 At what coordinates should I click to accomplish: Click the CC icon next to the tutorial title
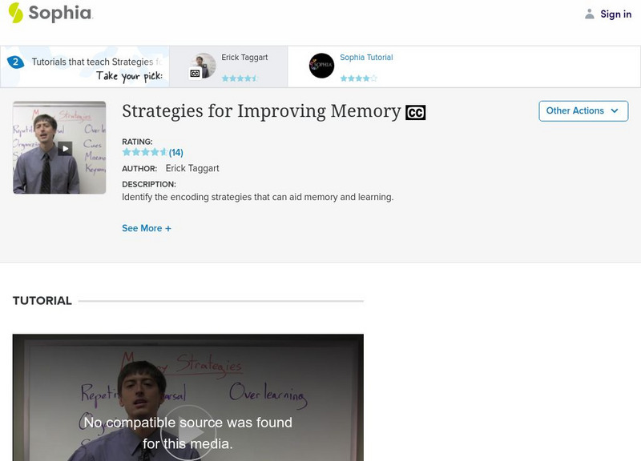(415, 112)
